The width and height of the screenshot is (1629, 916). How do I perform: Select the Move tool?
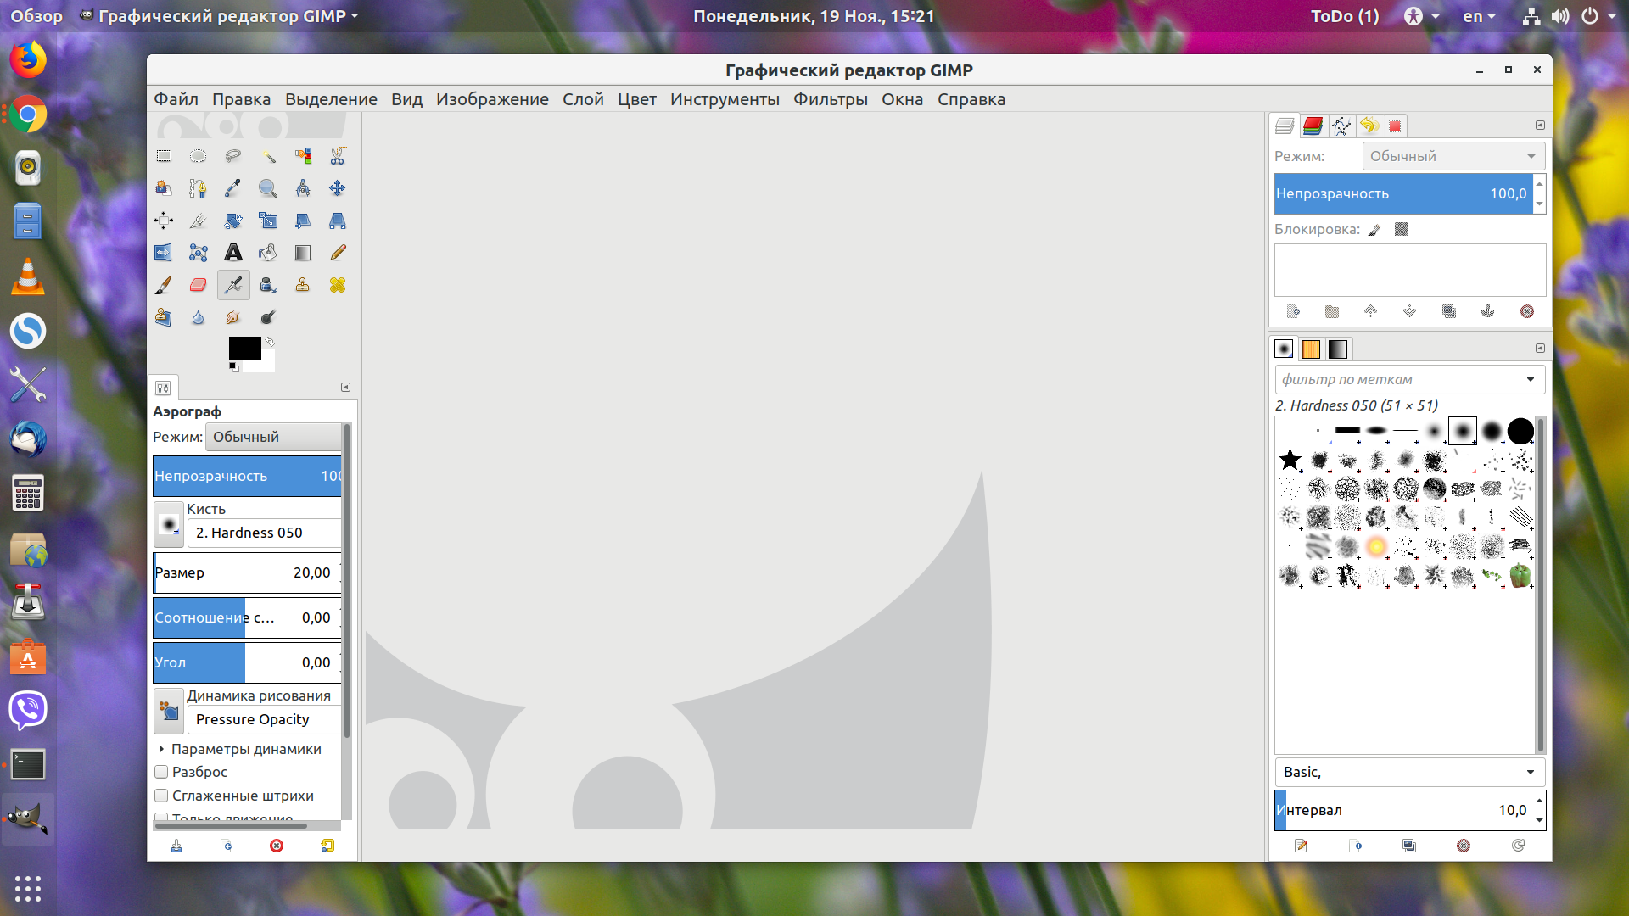click(x=338, y=188)
